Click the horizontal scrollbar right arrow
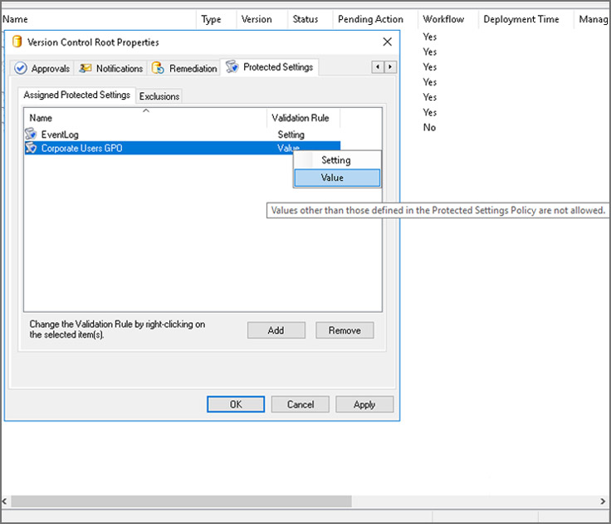Image resolution: width=611 pixels, height=524 pixels. [603, 502]
